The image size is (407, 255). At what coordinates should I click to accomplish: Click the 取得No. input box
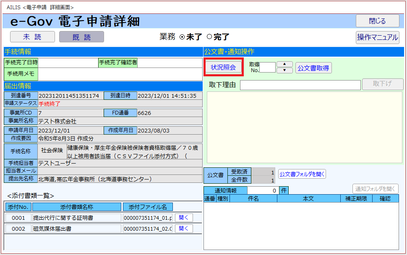268,68
